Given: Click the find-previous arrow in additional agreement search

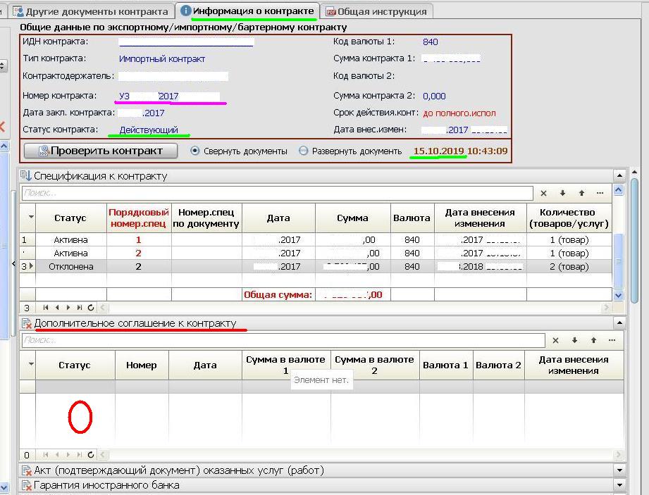Looking at the screenshot, I should click(x=593, y=341).
